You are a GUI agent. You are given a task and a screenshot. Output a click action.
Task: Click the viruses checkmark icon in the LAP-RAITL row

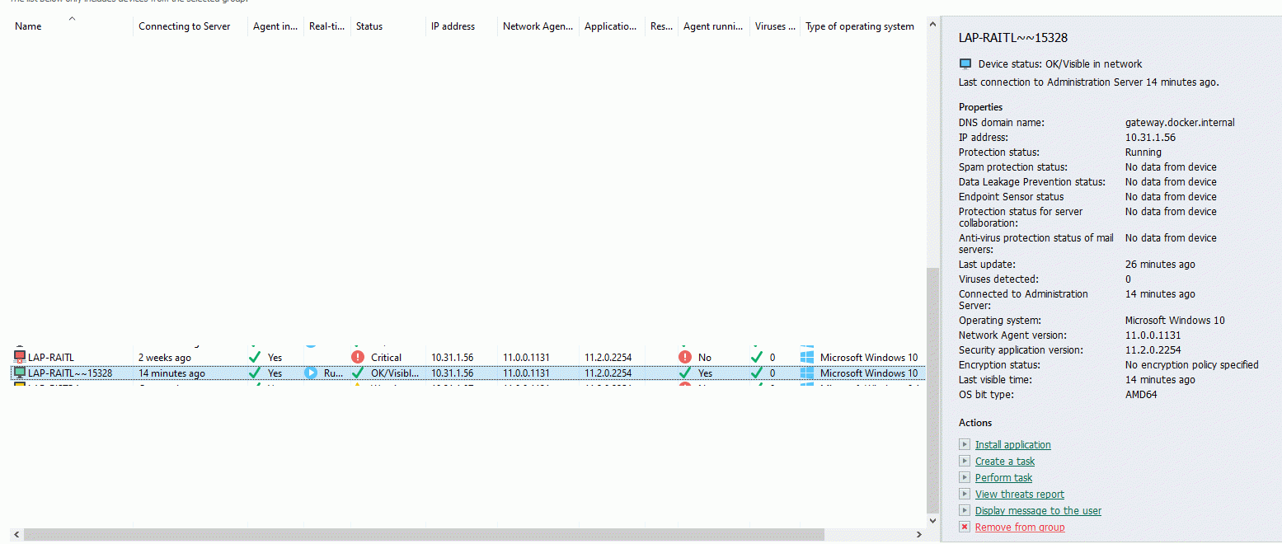(757, 357)
